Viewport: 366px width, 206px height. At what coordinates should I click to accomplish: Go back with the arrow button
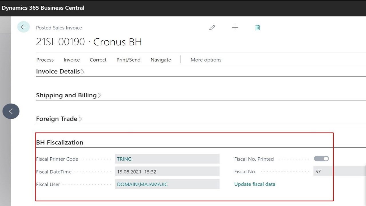(x=23, y=27)
